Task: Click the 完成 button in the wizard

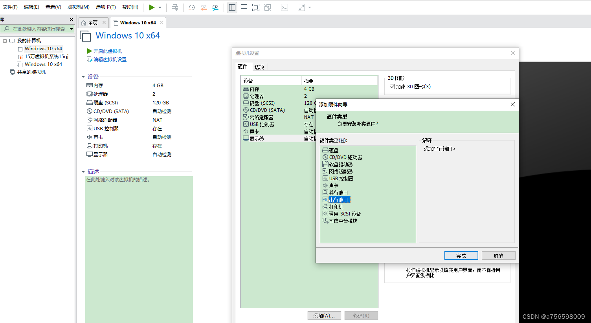Action: click(x=461, y=255)
